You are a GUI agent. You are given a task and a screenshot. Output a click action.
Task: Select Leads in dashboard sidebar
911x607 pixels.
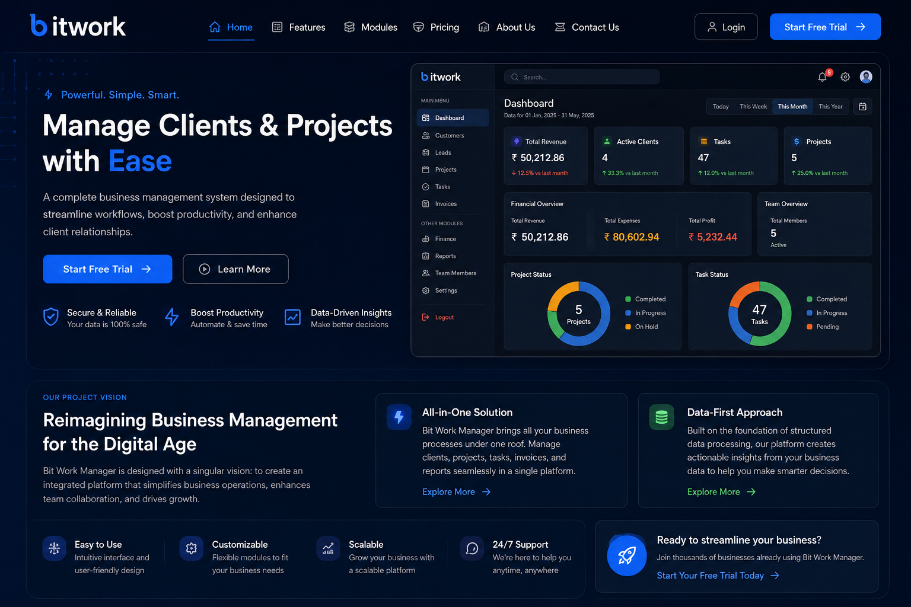point(453,153)
